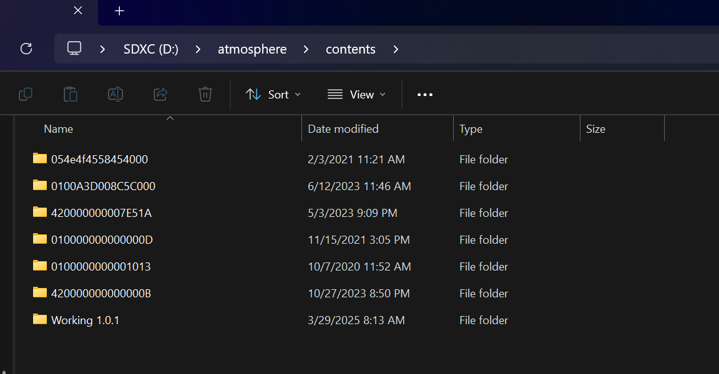Select folder name 420000000007E51A

[101, 213]
